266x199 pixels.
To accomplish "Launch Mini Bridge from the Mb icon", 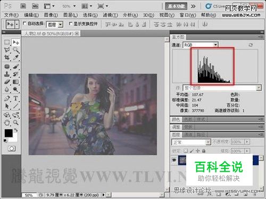I will 35,6.
